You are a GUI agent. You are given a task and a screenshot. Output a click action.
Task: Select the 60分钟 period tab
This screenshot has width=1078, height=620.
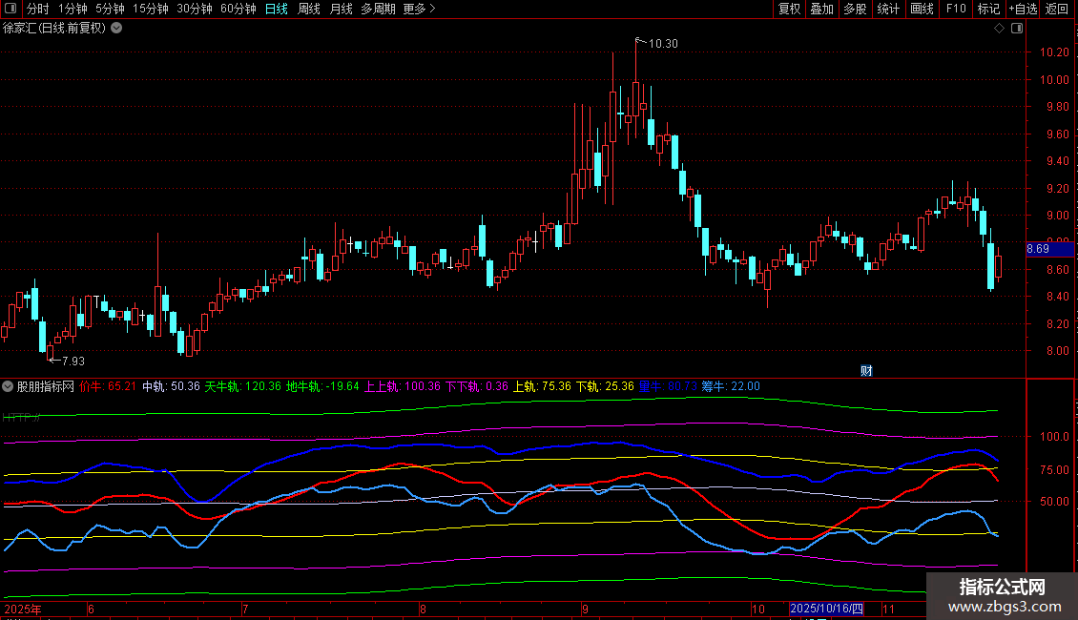click(238, 10)
